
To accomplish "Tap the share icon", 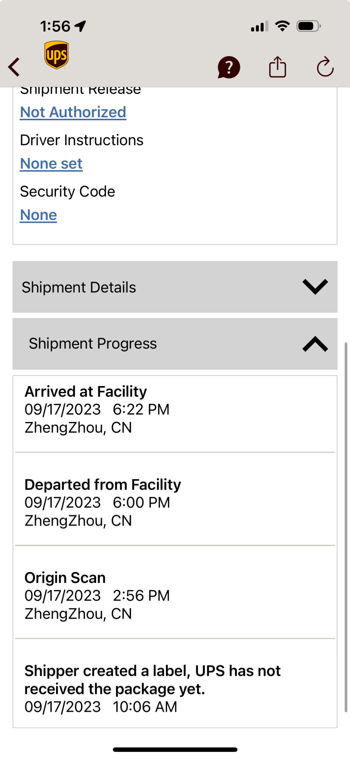I will pyautogui.click(x=278, y=67).
